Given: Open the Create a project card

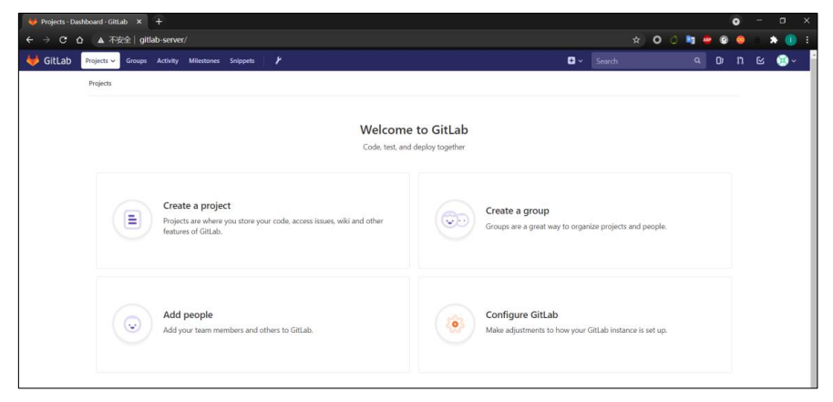Looking at the screenshot, I should (x=252, y=221).
